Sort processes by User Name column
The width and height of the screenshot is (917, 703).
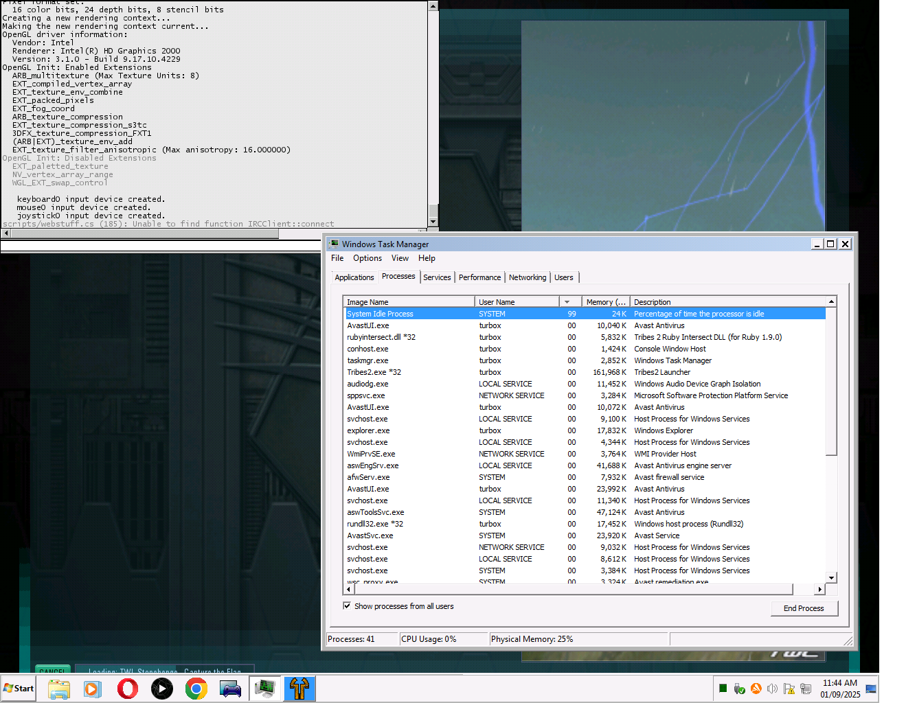coord(517,302)
